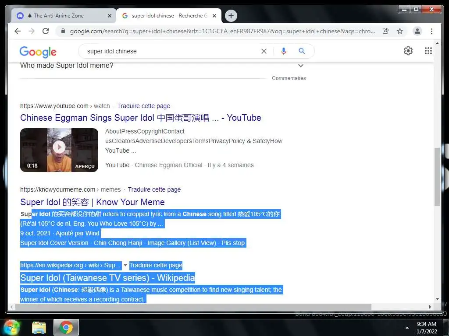Open the Windows Start menu
449x336 pixels.
pos(11,328)
